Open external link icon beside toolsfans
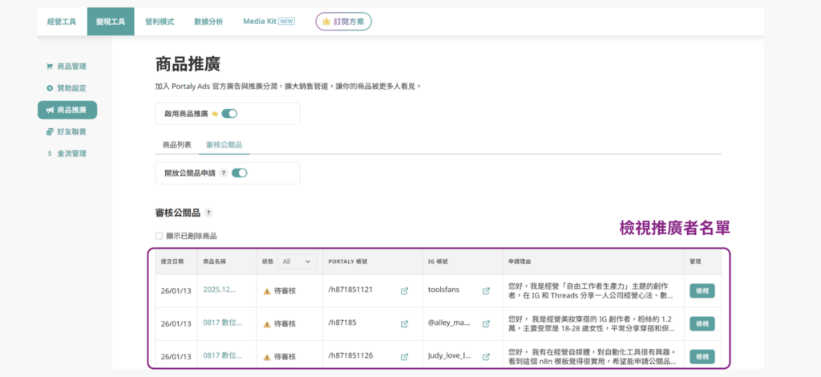Screen dimensions: 821x377 486,291
